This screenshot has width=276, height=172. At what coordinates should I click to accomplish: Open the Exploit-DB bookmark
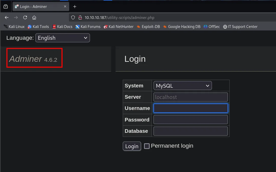[x=148, y=27]
